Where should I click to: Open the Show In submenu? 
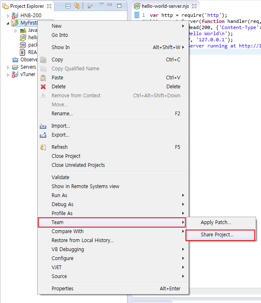113,47
